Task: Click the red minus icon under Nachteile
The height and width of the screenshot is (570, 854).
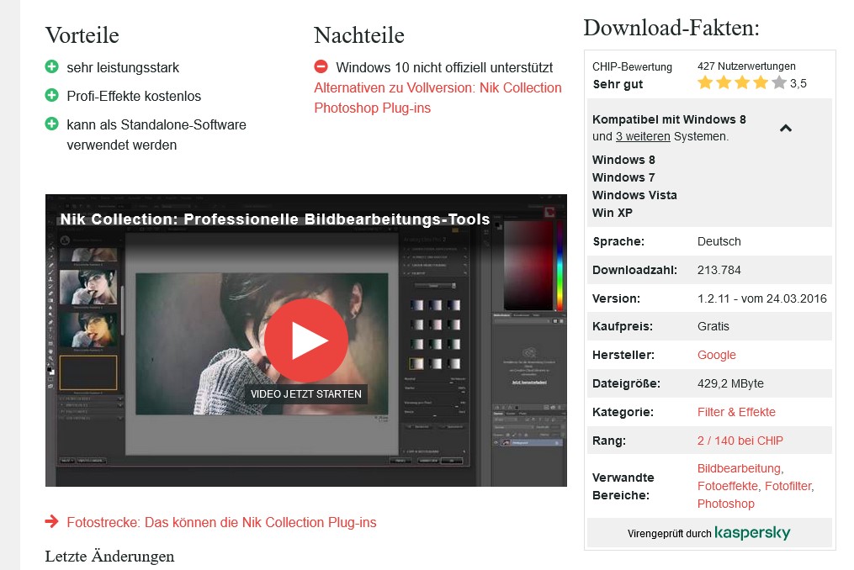Action: 321,67
